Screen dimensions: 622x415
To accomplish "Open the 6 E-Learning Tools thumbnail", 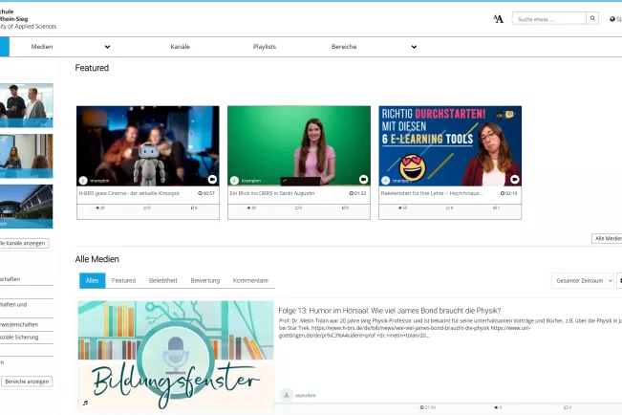I will (450, 145).
